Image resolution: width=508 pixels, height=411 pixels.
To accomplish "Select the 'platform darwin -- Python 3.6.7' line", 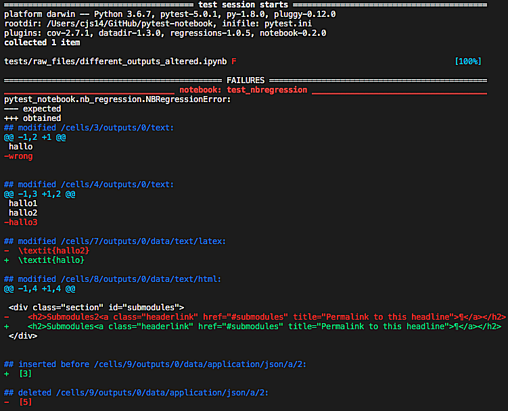I will tap(170, 14).
